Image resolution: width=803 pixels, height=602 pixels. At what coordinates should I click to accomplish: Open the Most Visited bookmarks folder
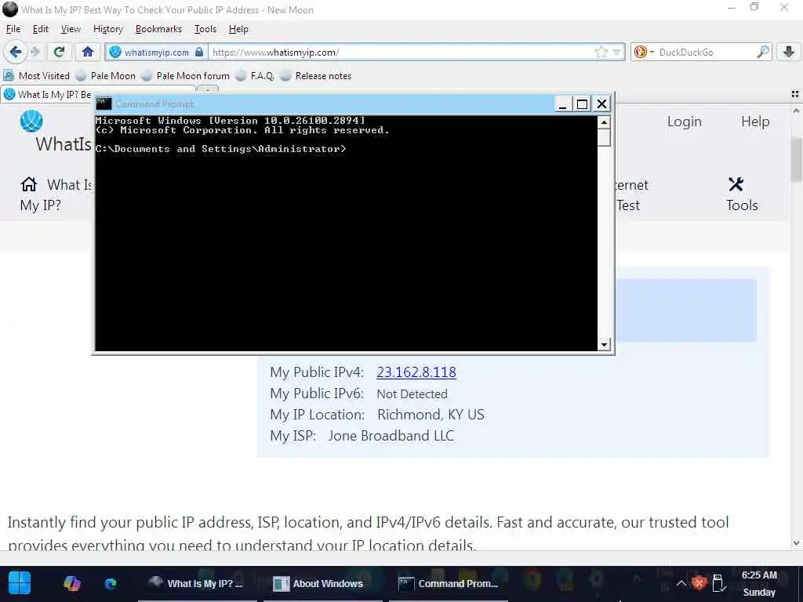click(x=36, y=76)
